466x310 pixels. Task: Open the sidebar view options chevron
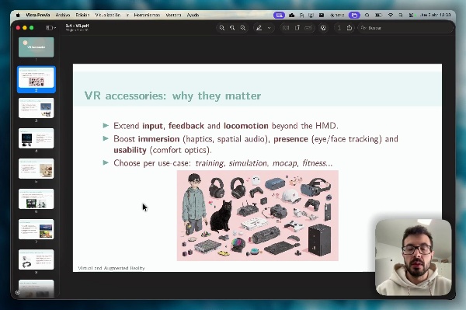(x=55, y=28)
